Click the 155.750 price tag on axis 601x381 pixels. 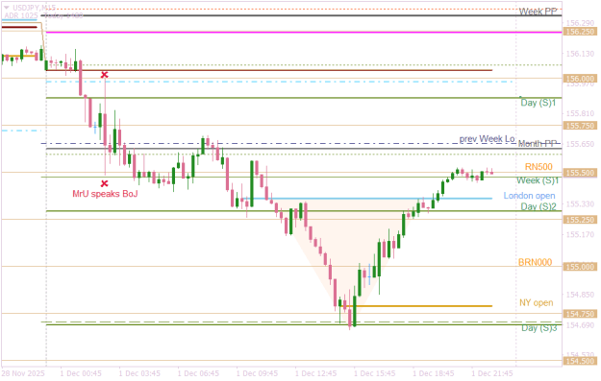tap(580, 126)
